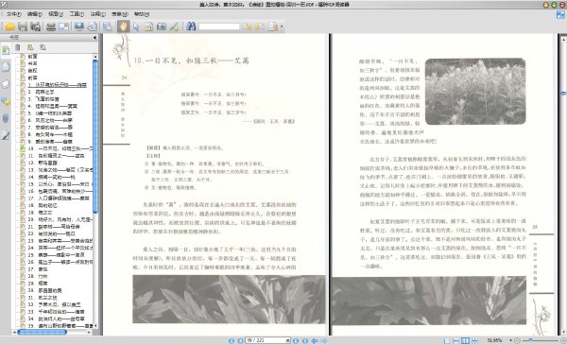Open the fifth menu bar item
This screenshot has height=345, width=567.
[x=97, y=14]
